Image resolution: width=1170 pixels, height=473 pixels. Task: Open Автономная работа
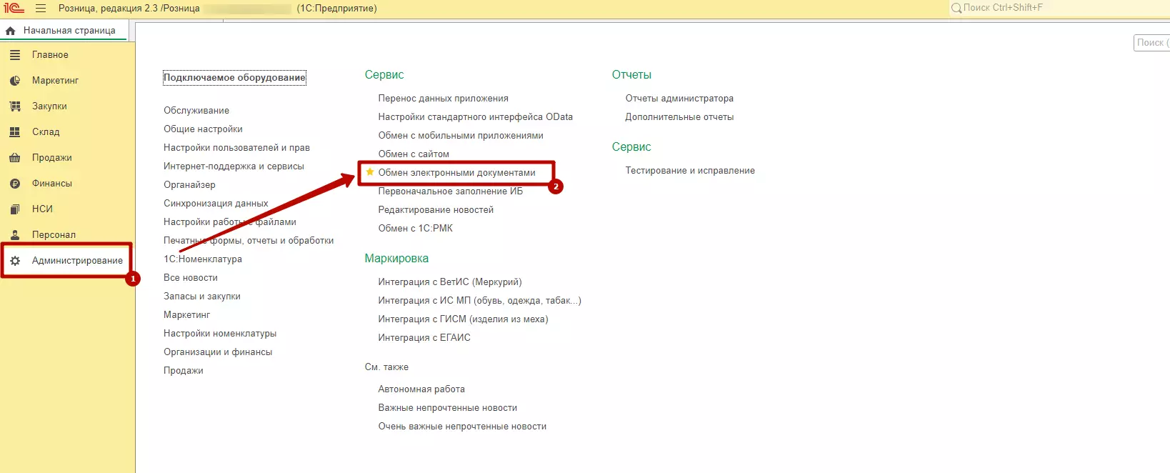coord(421,389)
